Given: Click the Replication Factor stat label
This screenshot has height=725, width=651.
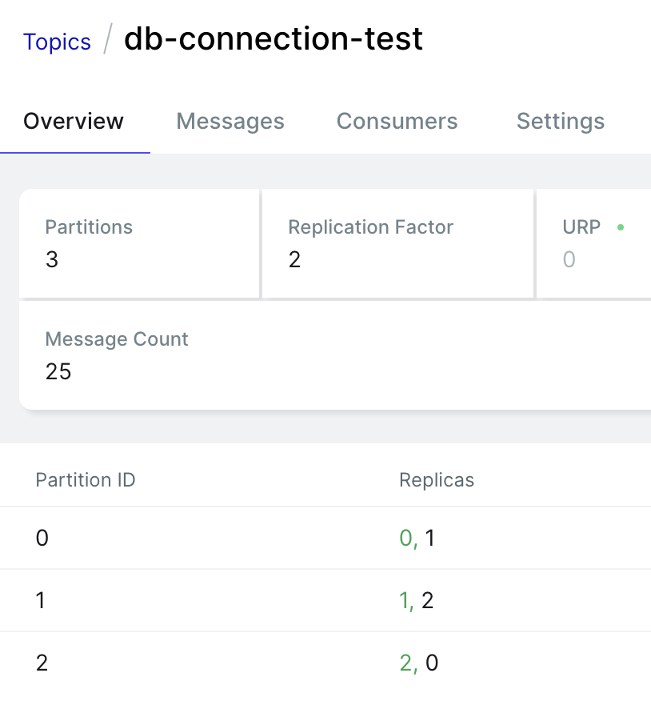Looking at the screenshot, I should point(370,227).
